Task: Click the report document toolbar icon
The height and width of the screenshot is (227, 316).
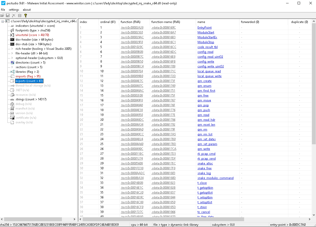Action: pos(20,15)
